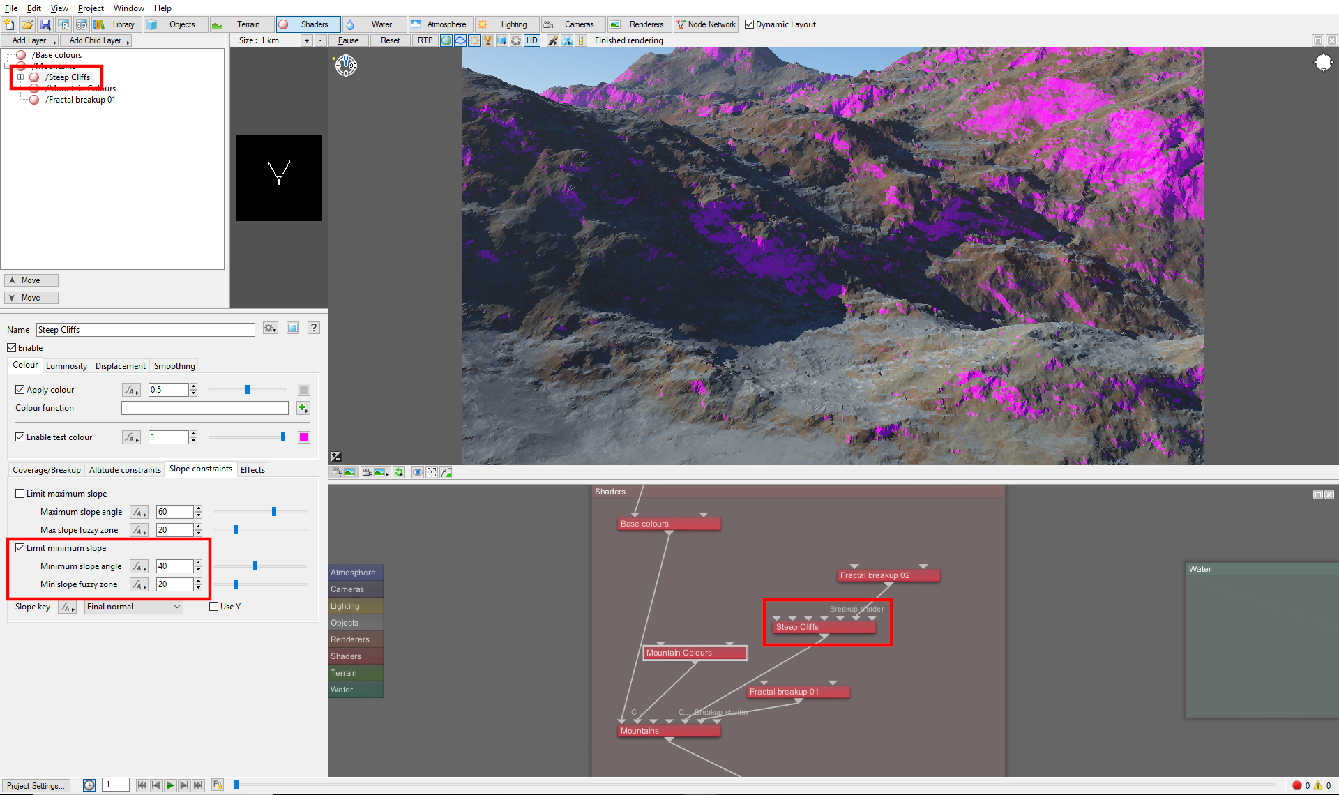This screenshot has height=795, width=1339.
Task: Open animation menu for Apply colour
Action: pyautogui.click(x=131, y=390)
